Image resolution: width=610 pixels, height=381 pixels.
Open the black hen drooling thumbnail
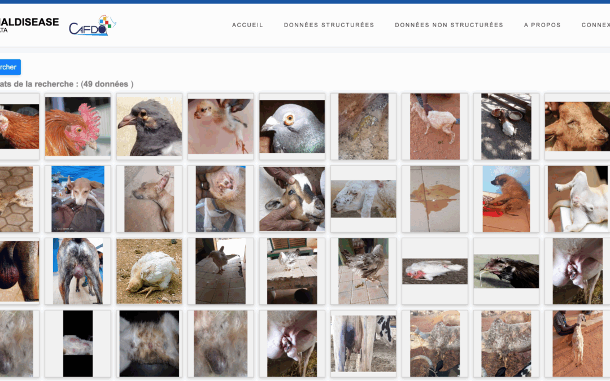click(506, 271)
